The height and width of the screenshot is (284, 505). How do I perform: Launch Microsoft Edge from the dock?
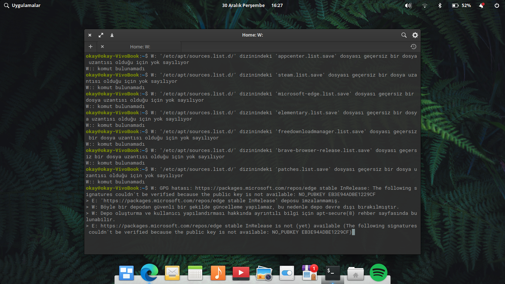pyautogui.click(x=149, y=273)
